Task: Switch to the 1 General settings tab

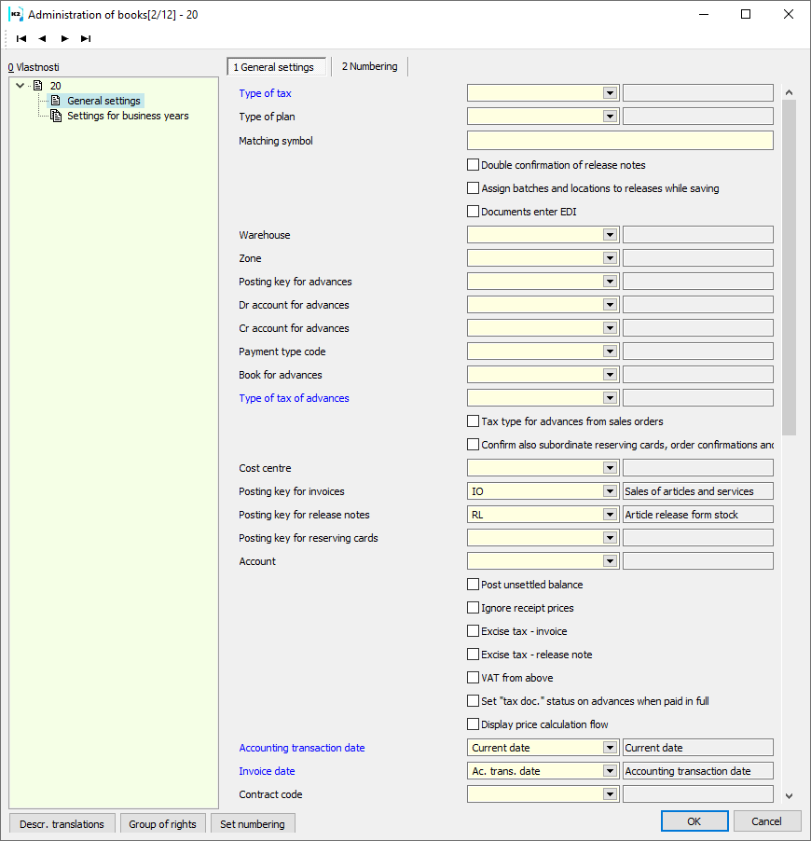Action: click(277, 67)
